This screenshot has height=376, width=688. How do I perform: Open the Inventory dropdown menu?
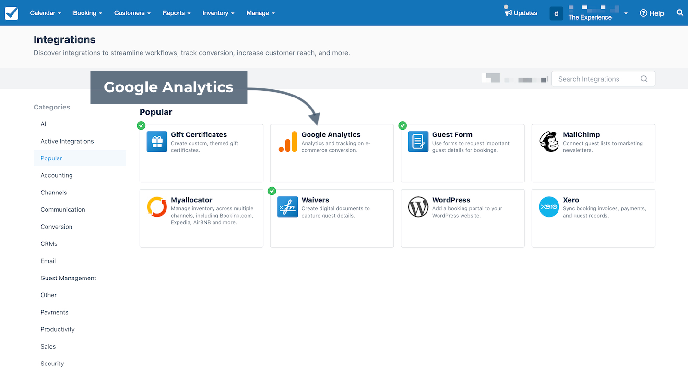point(218,13)
